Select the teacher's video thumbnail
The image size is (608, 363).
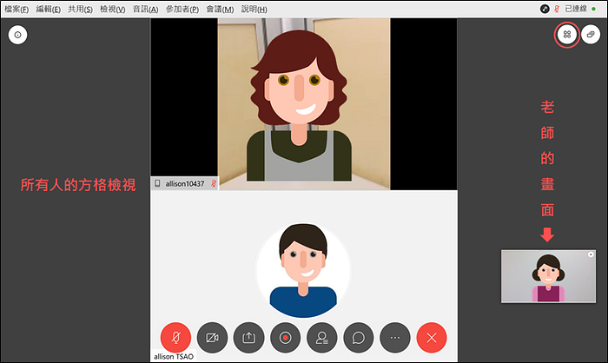tap(548, 276)
